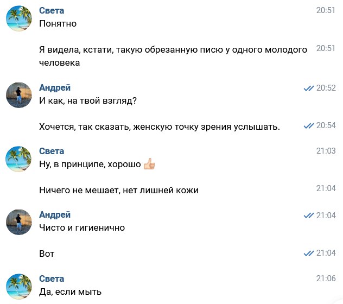Click the Света name above "Да, если мыть"
This screenshot has width=343, height=304.
coord(52,278)
